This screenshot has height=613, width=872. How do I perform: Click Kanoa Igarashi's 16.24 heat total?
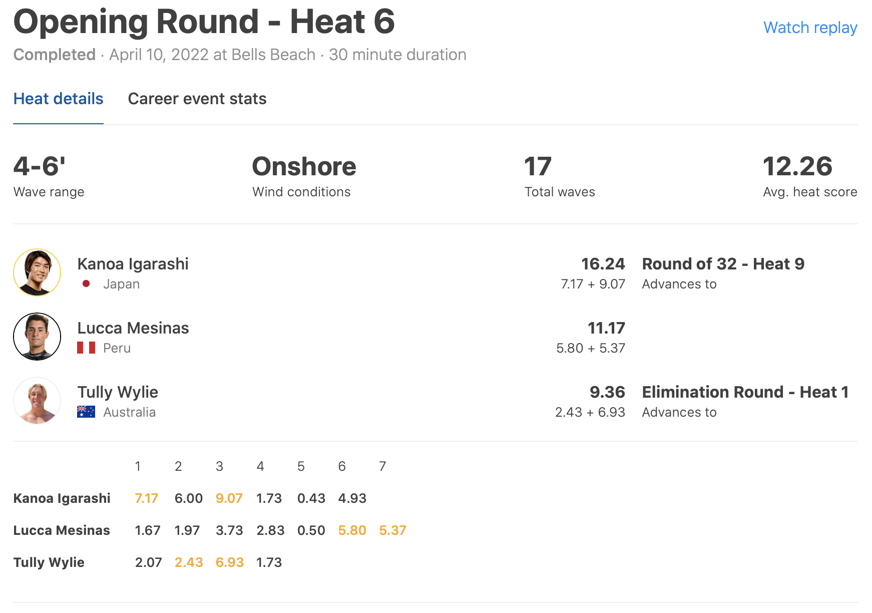pyautogui.click(x=603, y=264)
